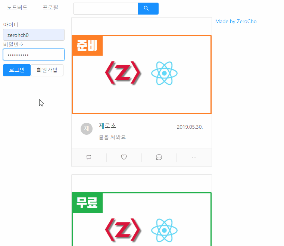Viewport: 284px width, 246px height.
Task: Open the green-bordered 무료 post image
Action: click(x=142, y=219)
